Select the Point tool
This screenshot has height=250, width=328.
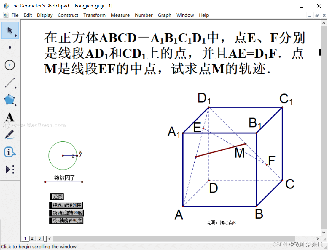point(10,48)
